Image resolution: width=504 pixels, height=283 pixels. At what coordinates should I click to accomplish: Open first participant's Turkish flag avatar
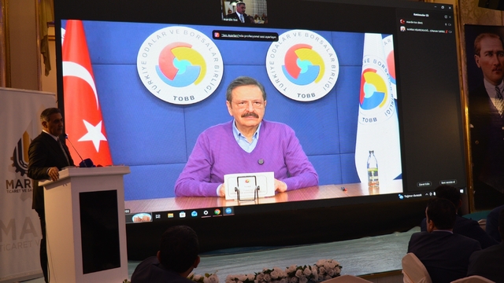click(x=402, y=21)
